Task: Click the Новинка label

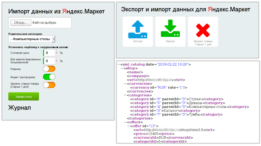Action: coord(15,69)
